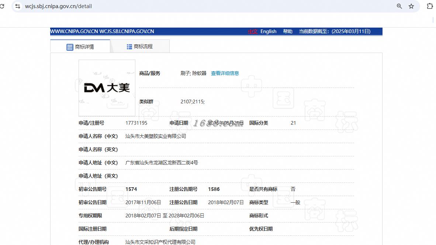Click the 后期指定日期 label
Screen dimensions: 436x245
(x=184, y=229)
